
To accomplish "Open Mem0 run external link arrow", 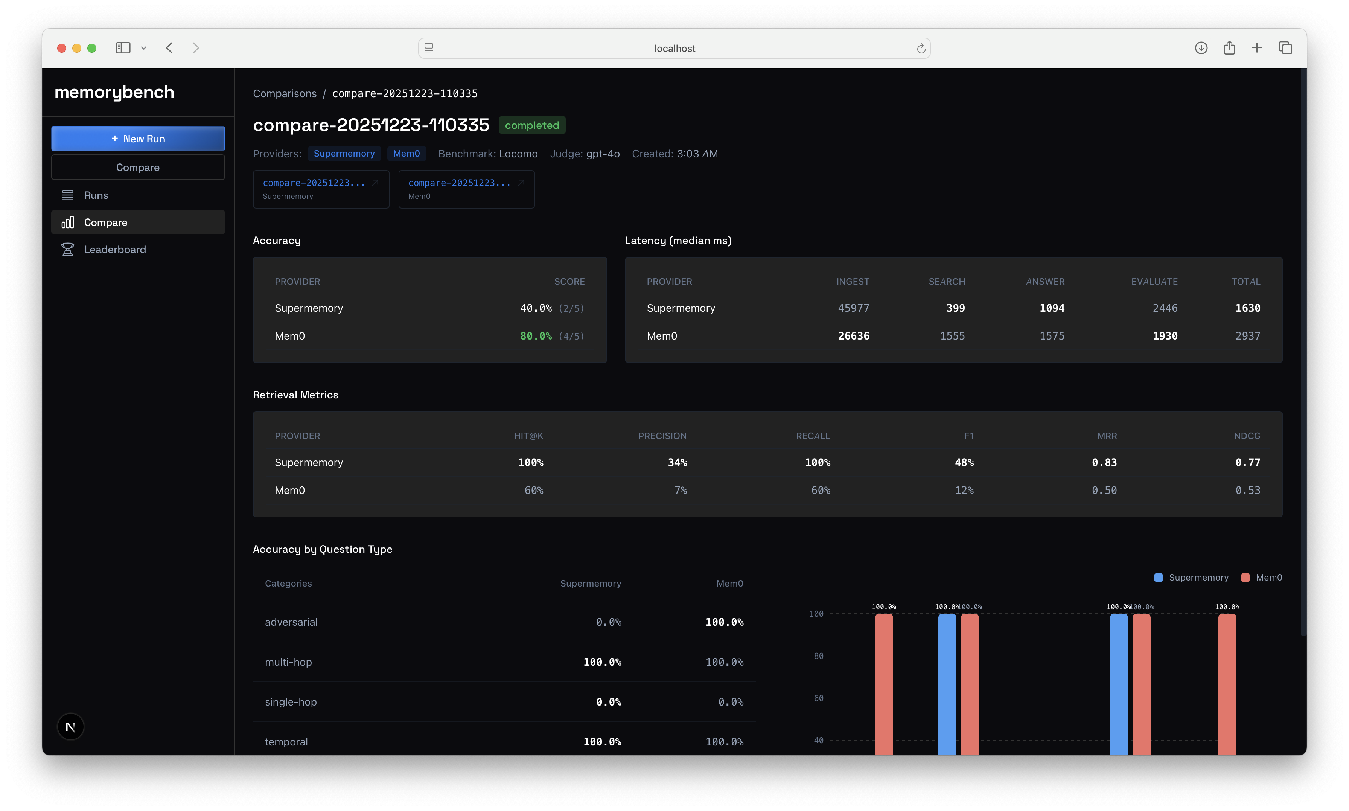I will click(521, 183).
